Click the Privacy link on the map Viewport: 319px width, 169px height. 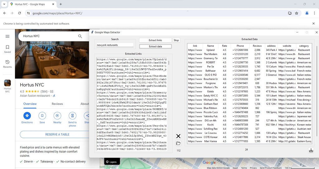[253, 168]
